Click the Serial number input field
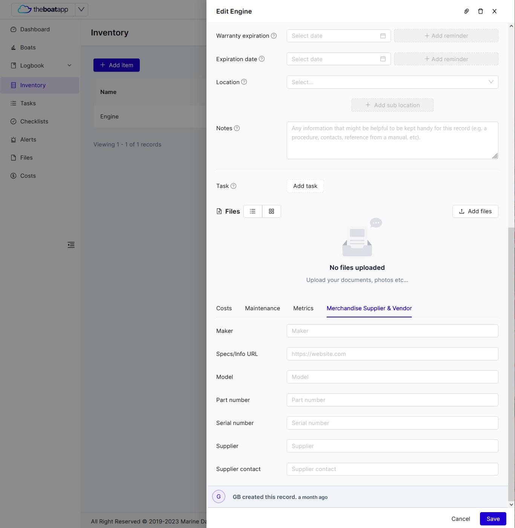Image resolution: width=515 pixels, height=528 pixels. [x=392, y=423]
